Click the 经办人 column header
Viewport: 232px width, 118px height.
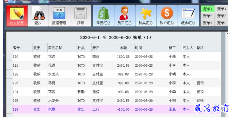pos(189,48)
